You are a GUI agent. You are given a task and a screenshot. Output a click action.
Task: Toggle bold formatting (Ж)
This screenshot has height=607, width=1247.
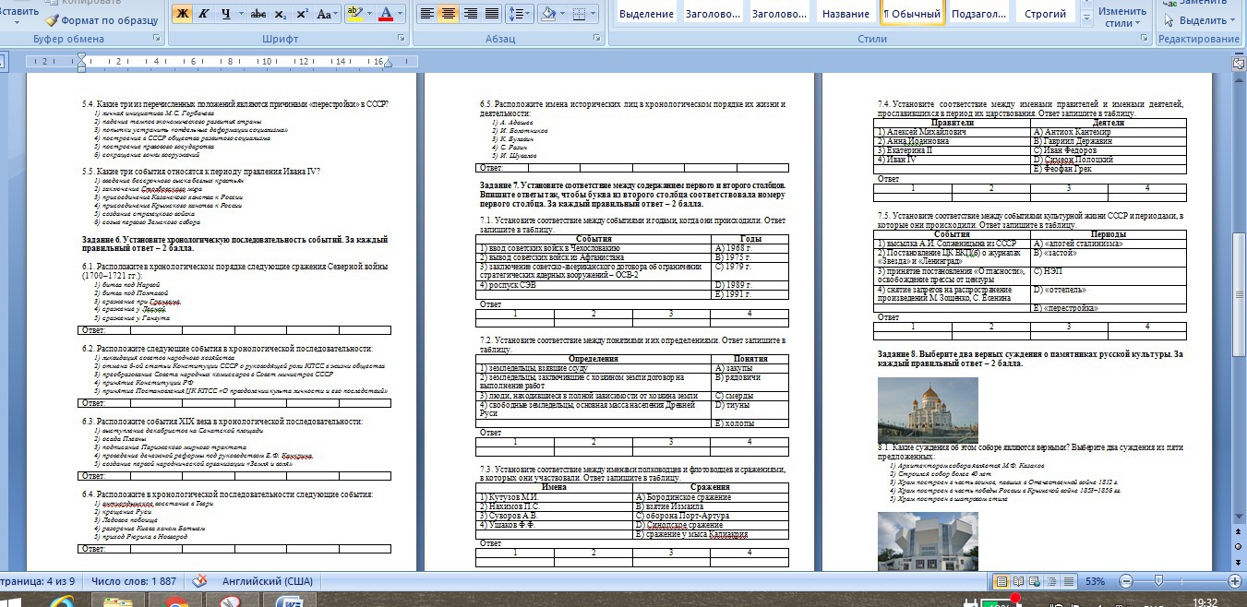tap(182, 14)
